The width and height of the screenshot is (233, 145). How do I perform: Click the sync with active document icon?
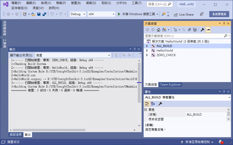[184, 30]
